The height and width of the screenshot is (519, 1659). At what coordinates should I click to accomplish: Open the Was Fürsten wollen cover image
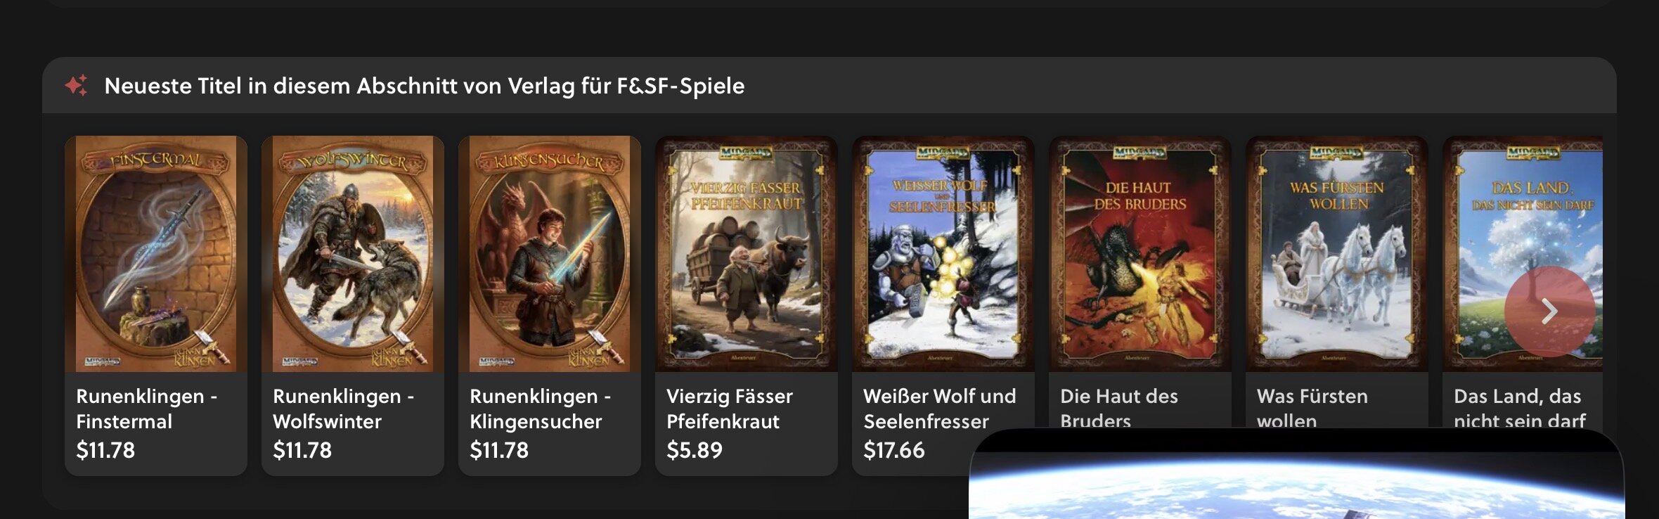coord(1337,254)
